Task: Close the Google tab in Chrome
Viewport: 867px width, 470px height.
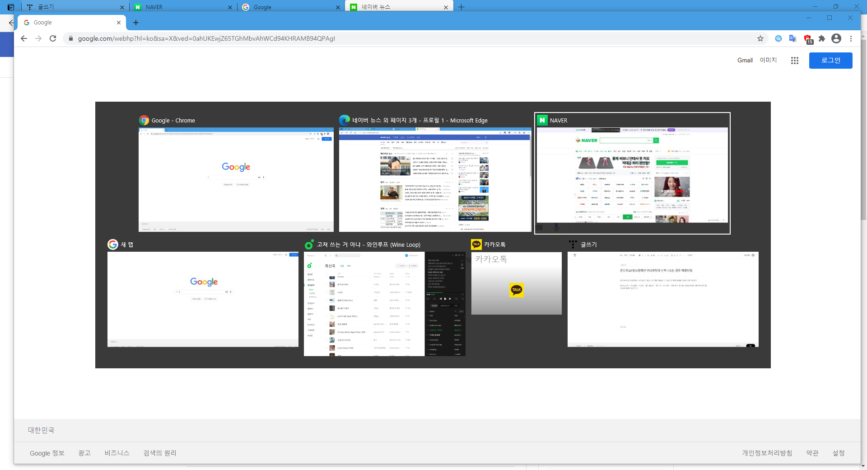Action: coord(119,23)
